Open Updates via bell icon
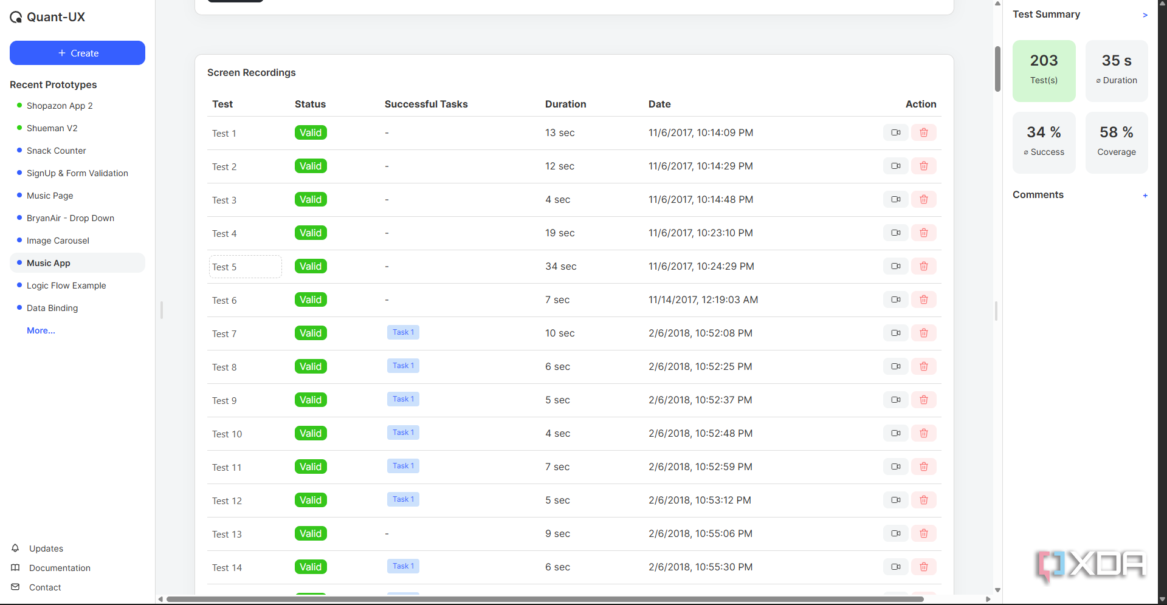 click(16, 548)
